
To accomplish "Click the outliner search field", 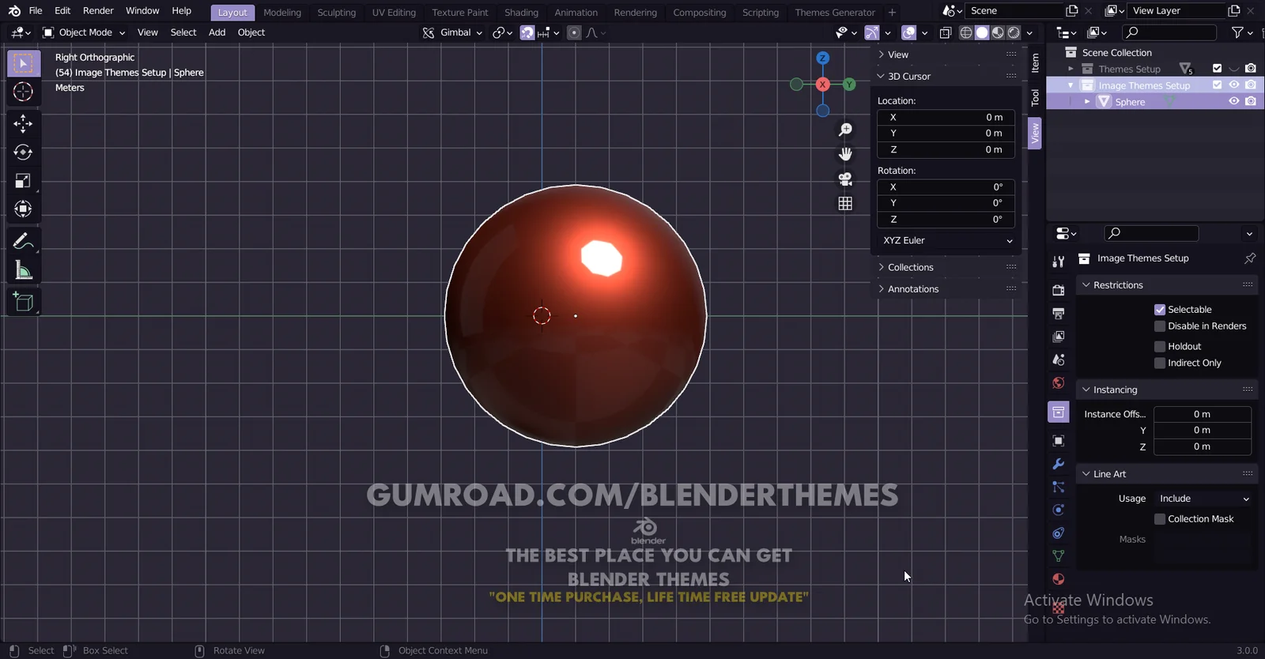I will tap(1169, 32).
